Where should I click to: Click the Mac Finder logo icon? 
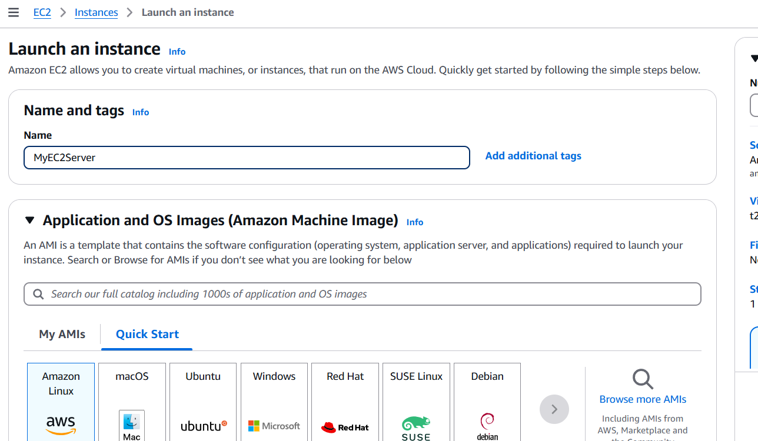[132, 426]
